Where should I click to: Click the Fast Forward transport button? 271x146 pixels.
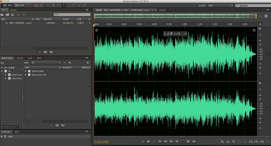[171, 141]
